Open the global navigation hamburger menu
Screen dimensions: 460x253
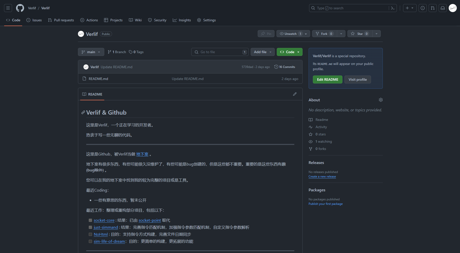click(8, 8)
